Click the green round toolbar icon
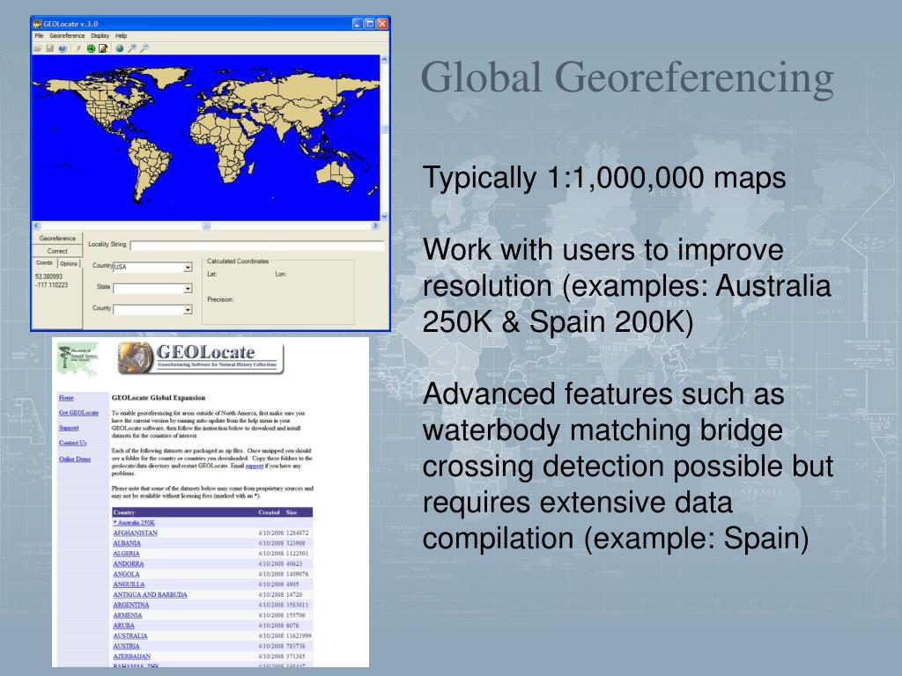 coord(91,49)
